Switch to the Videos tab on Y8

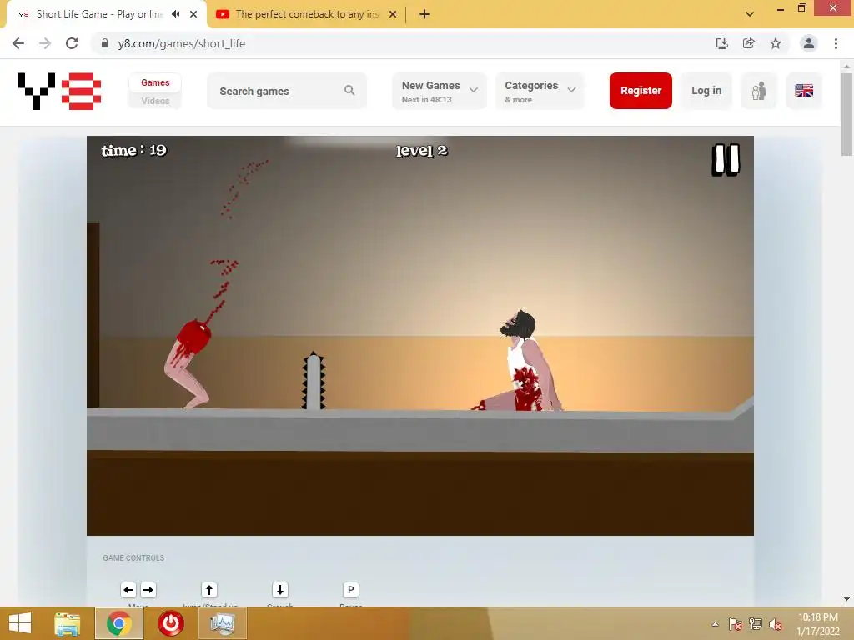pyautogui.click(x=155, y=101)
